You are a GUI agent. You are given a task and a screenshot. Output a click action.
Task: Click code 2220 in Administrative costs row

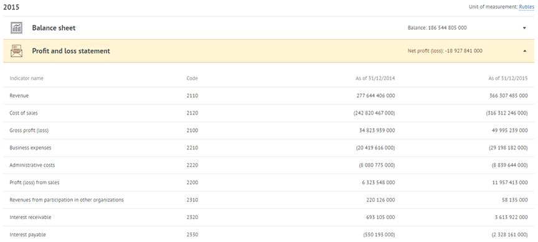(192, 165)
